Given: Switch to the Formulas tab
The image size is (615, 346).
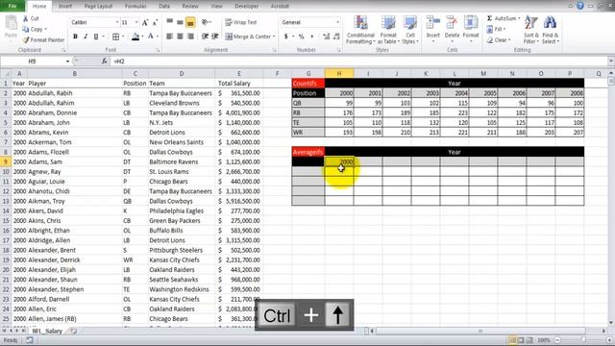Looking at the screenshot, I should click(135, 6).
